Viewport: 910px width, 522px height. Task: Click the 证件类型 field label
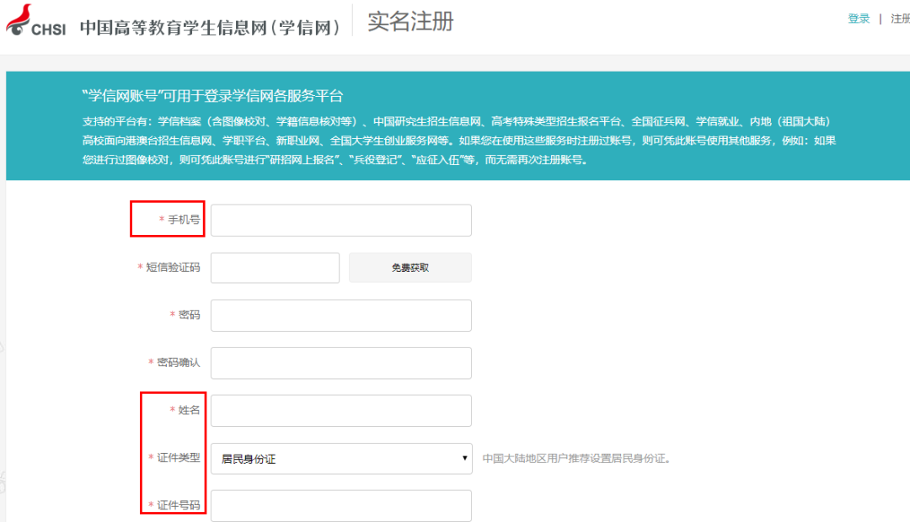[x=178, y=458]
